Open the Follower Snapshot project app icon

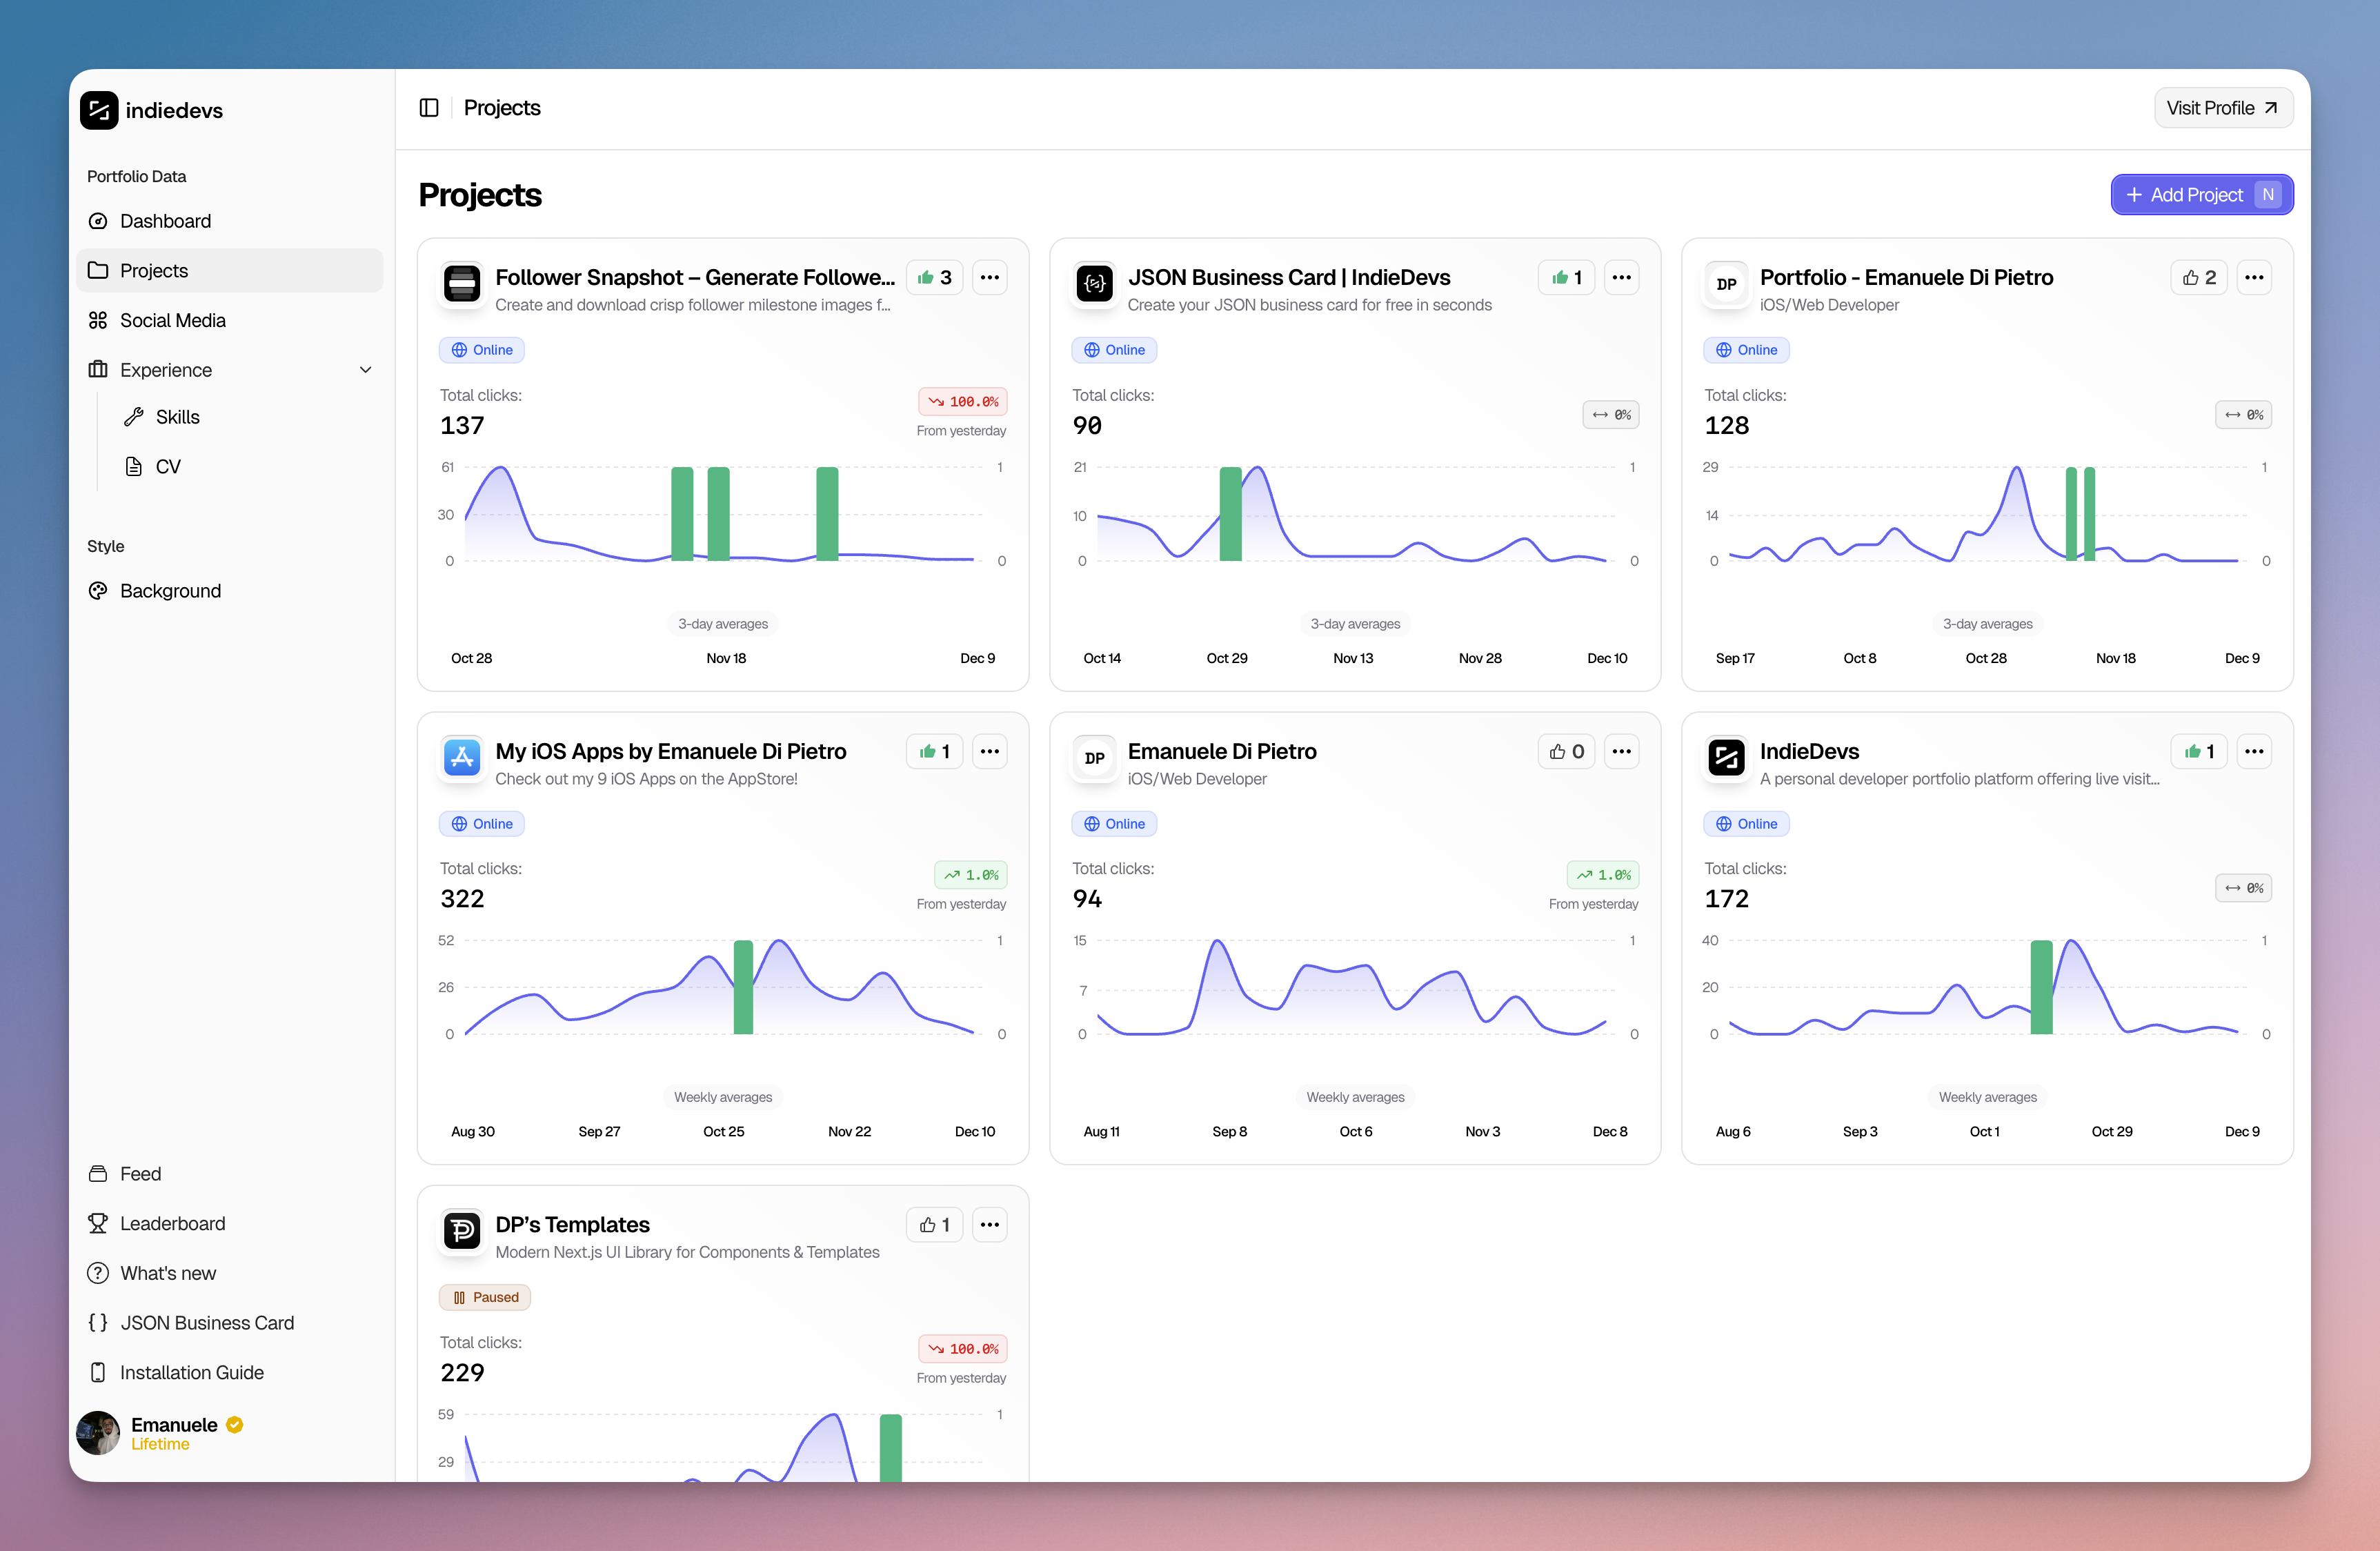point(462,284)
